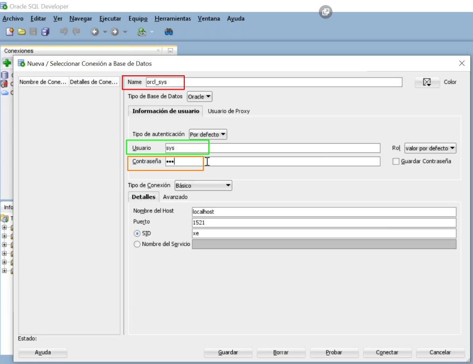Click the binoculars find database object icon
473x364 pixels.
click(x=169, y=32)
